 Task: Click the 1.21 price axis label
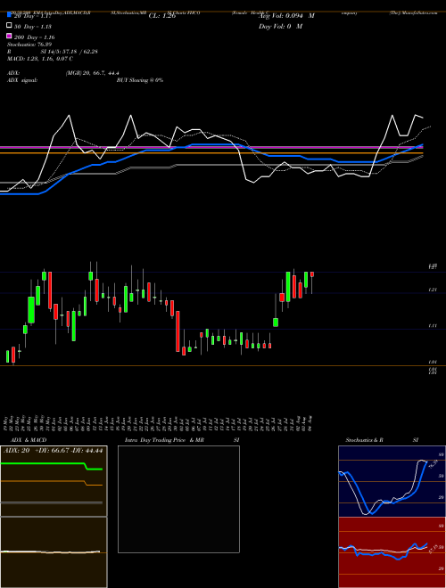(433, 290)
